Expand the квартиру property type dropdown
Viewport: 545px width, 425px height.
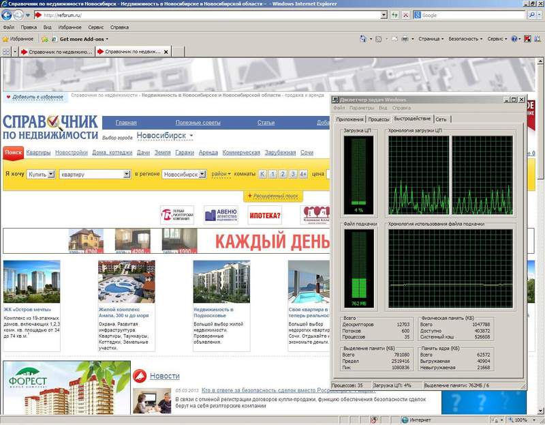click(95, 175)
